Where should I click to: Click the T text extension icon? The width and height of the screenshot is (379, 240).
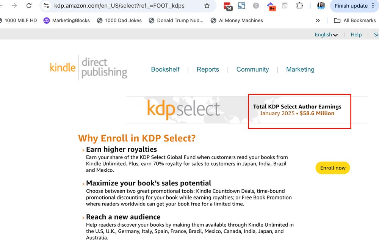[285, 6]
